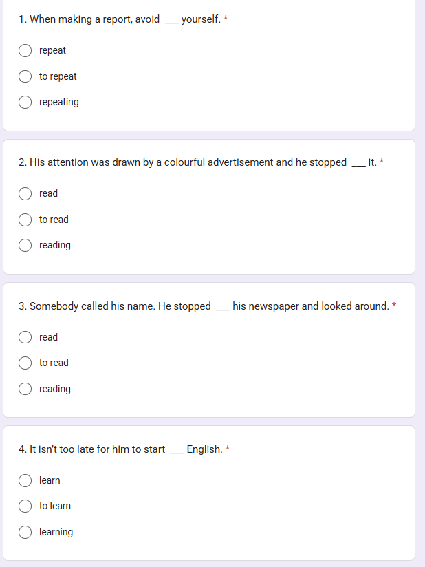Click the required asterisk of question 3

[394, 306]
